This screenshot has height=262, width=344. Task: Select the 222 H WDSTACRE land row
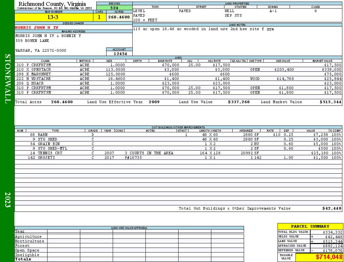click(x=178, y=79)
